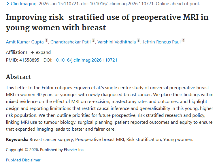This screenshot has height=164, width=219.
Task: Click the chevron arrow before Clin Imaging
Action: pos(7,4)
